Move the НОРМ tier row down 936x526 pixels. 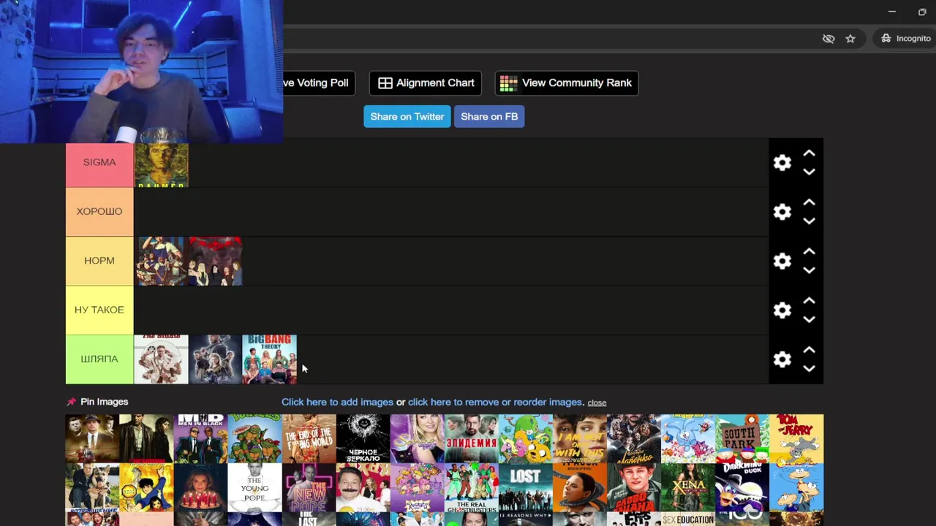pyautogui.click(x=809, y=270)
